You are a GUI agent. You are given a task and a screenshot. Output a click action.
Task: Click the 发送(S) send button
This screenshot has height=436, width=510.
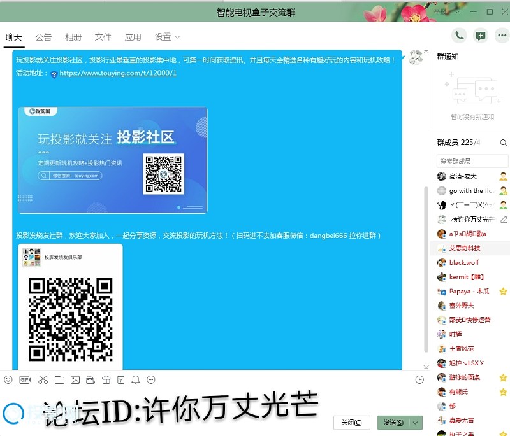coord(394,423)
